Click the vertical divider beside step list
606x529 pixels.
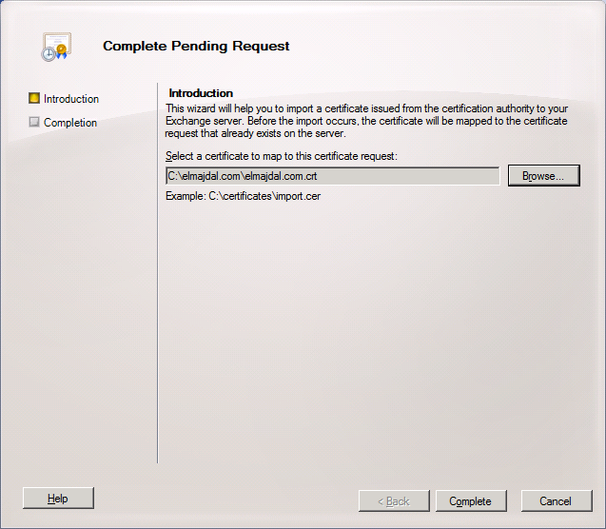tap(157, 276)
